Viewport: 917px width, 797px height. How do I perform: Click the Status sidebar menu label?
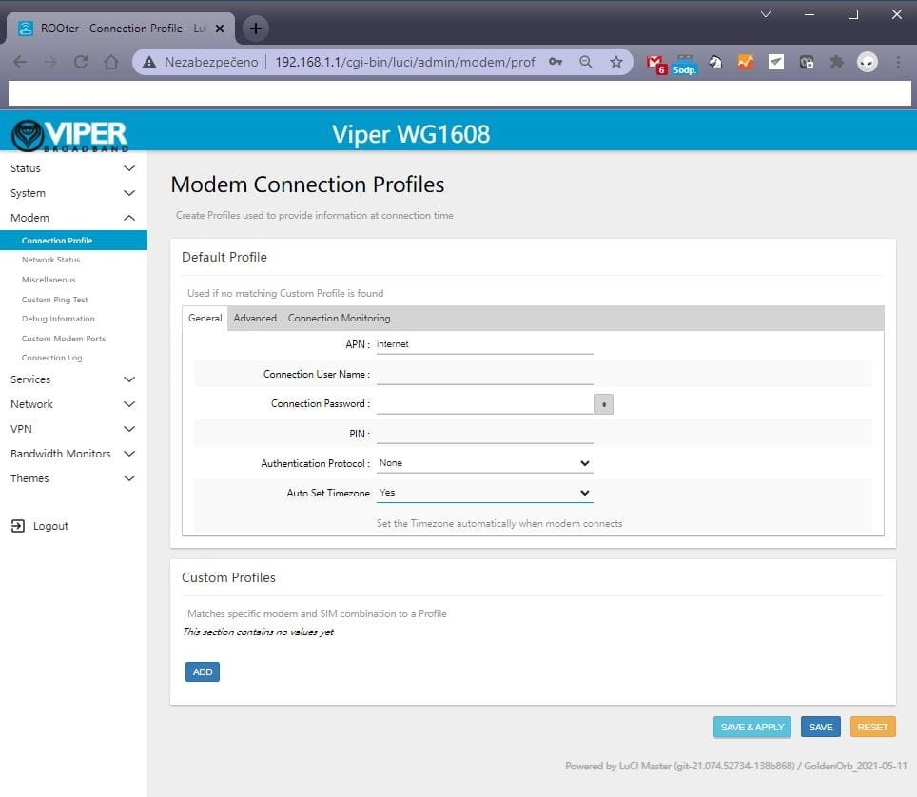[x=25, y=168]
